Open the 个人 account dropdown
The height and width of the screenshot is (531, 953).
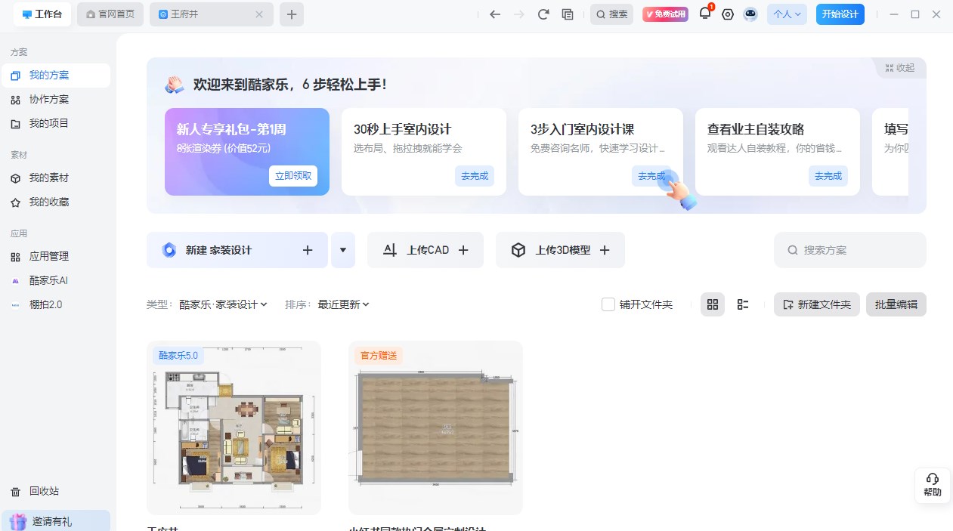pos(787,14)
